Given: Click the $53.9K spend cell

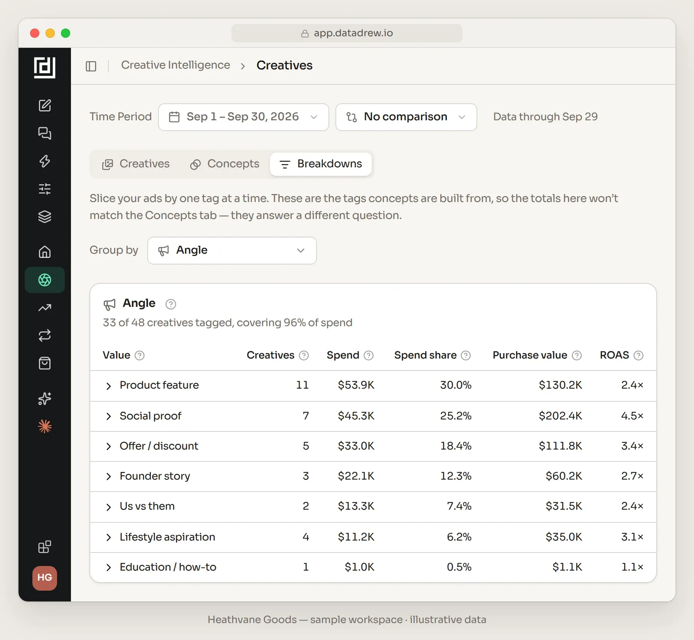Looking at the screenshot, I should click(356, 385).
